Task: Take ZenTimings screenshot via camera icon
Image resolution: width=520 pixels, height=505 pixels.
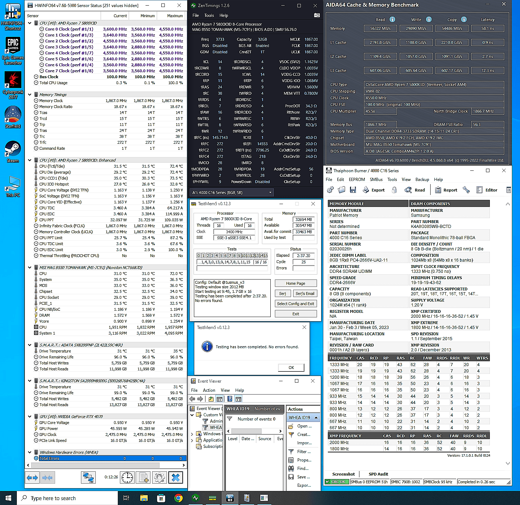Action: pos(317,15)
